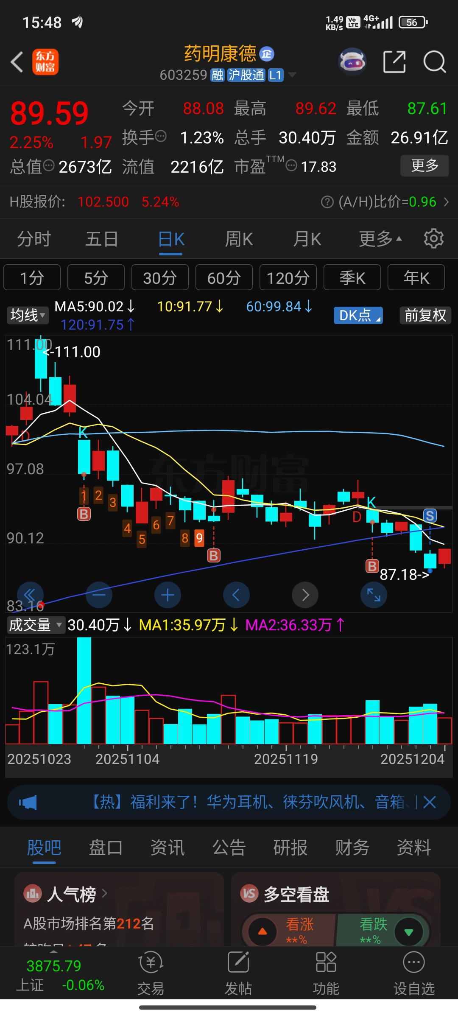Expand the stock code dropdown arrow

click(x=292, y=76)
